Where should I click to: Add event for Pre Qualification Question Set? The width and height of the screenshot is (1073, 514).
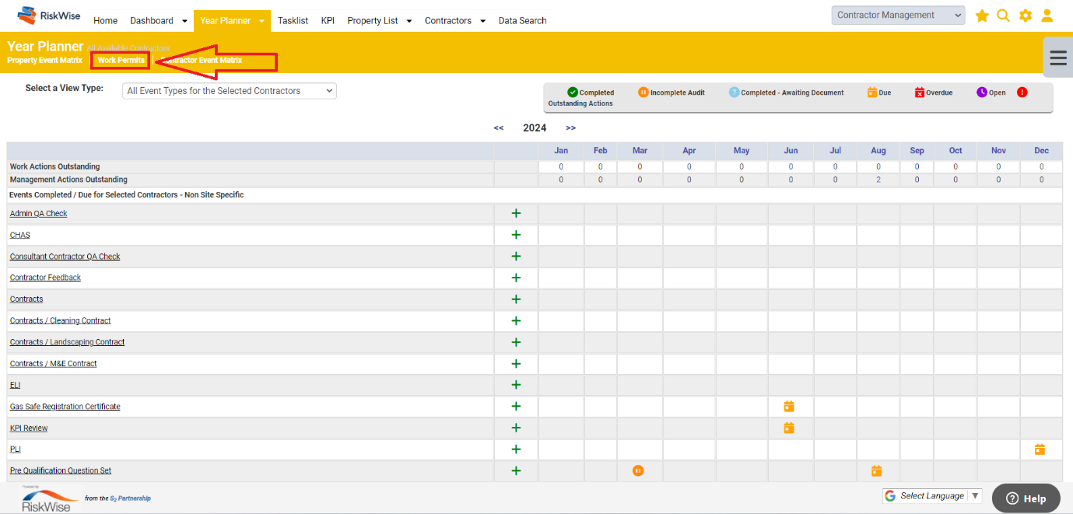[x=516, y=470]
